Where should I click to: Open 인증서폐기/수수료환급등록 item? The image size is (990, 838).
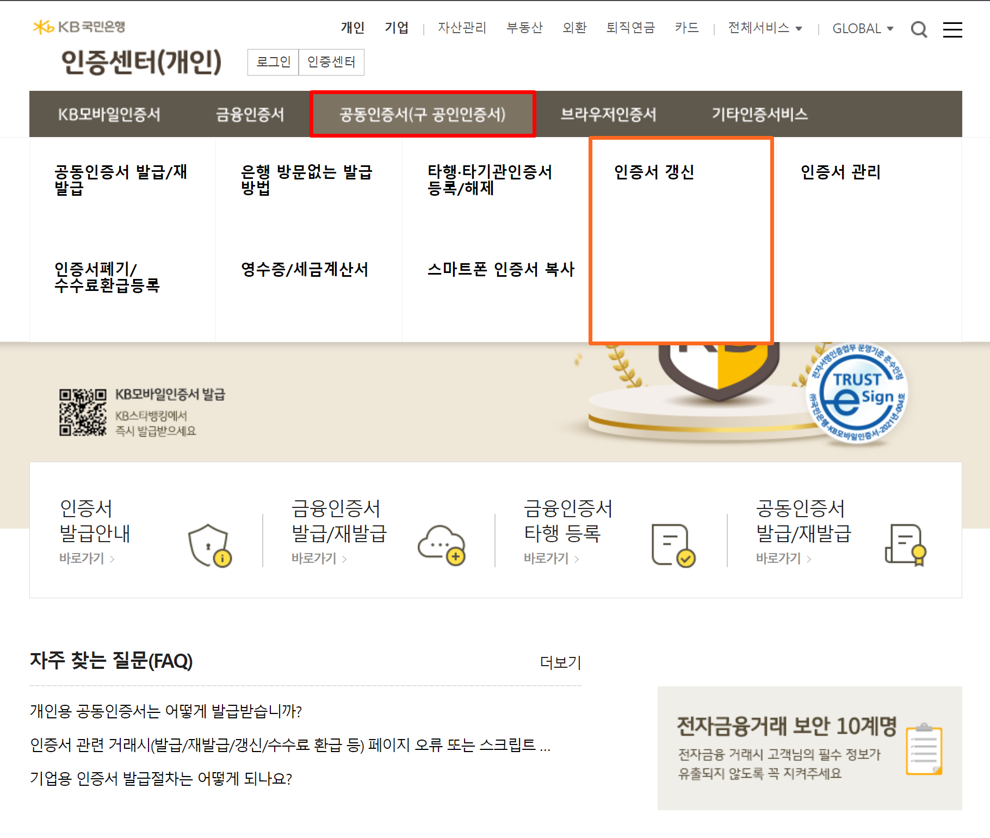(x=107, y=277)
